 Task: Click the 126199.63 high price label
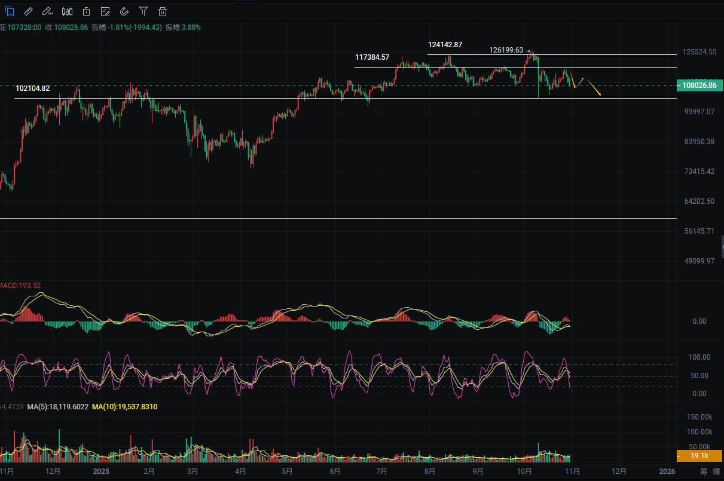[506, 50]
